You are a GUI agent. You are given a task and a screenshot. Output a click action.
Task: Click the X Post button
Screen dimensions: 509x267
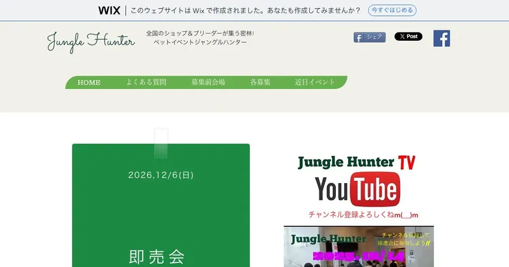pos(408,36)
